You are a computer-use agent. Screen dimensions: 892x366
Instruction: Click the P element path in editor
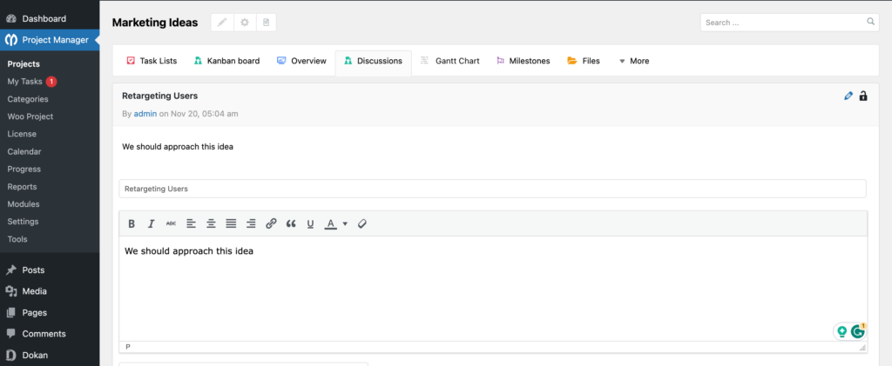128,347
